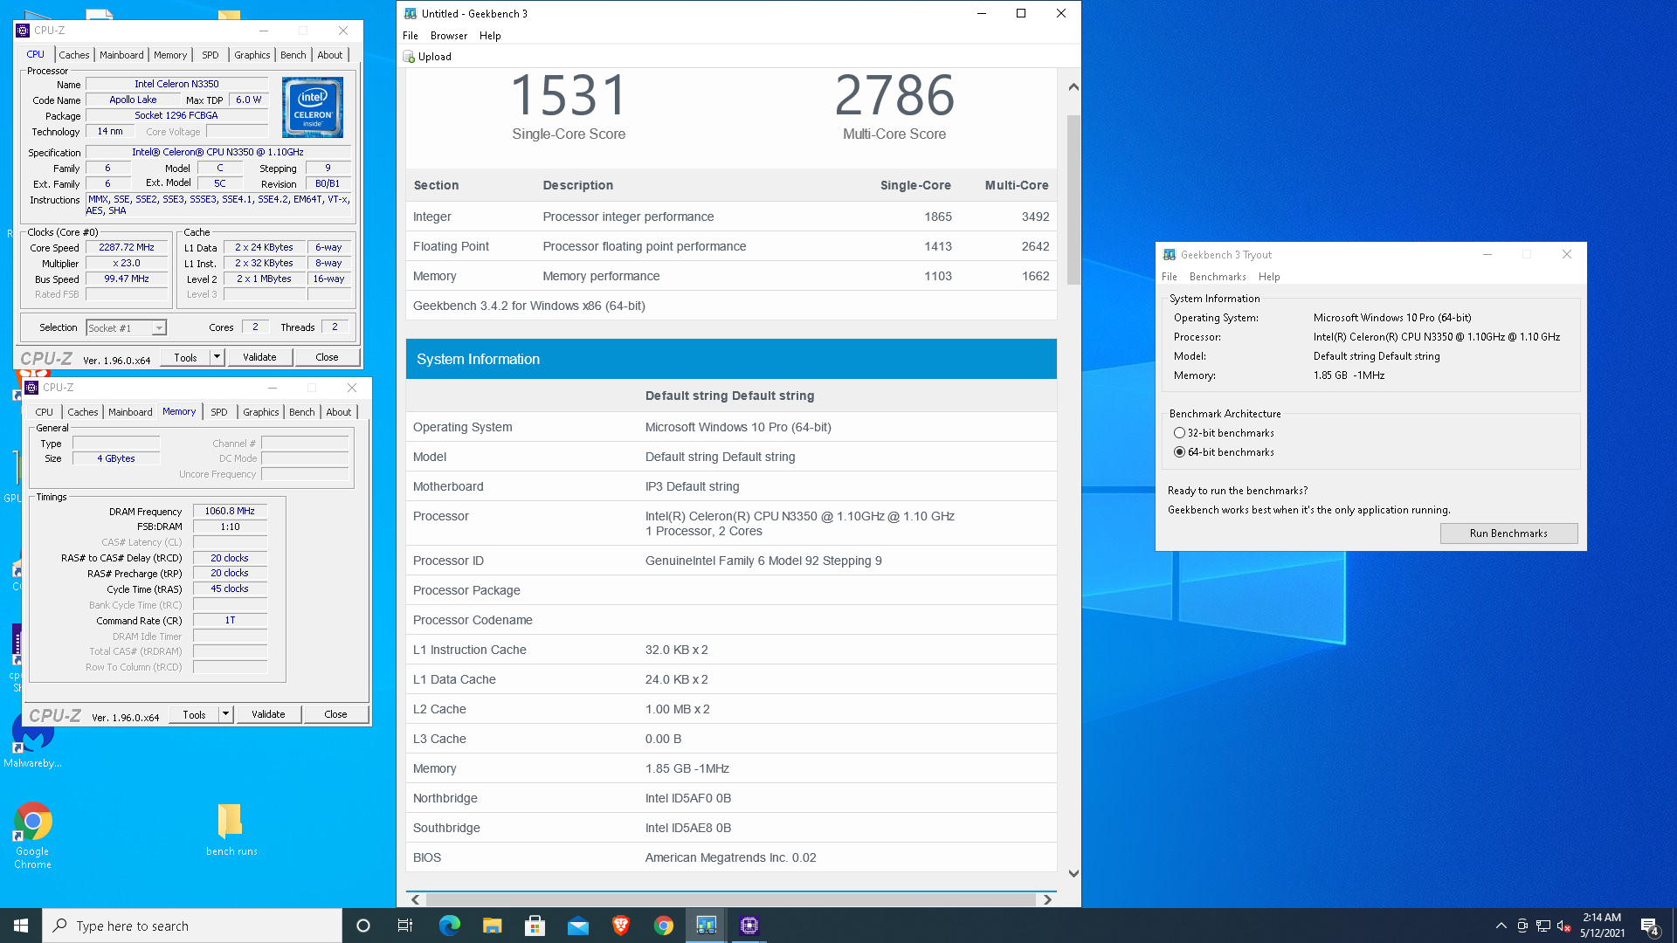Click Run Benchmarks button

[1508, 533]
